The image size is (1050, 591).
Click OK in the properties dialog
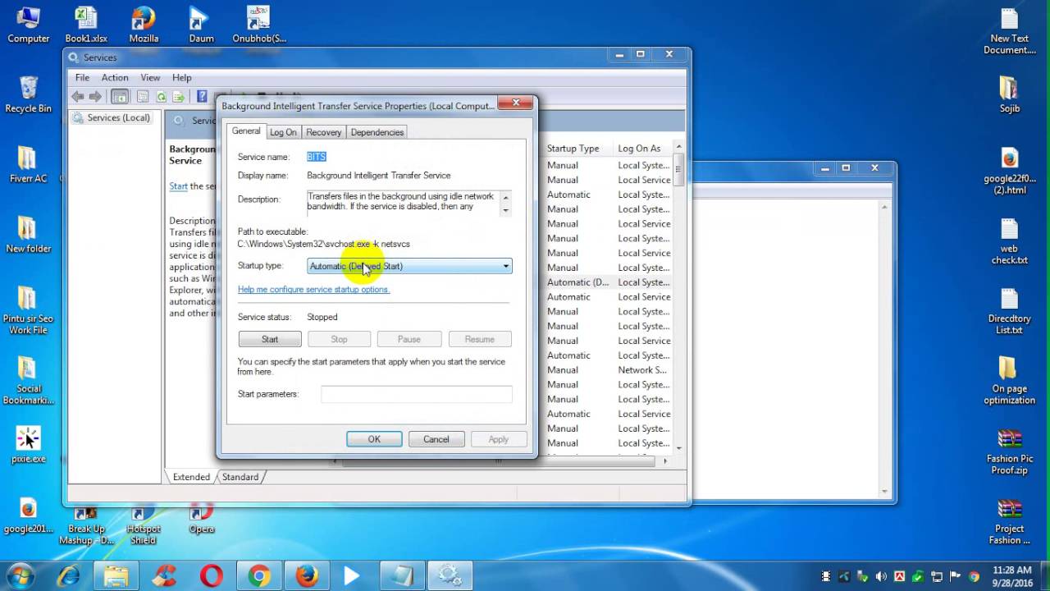tap(374, 439)
